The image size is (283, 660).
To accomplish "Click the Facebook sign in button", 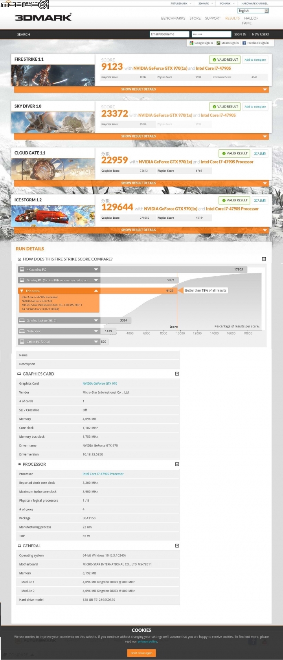I will tap(255, 43).
